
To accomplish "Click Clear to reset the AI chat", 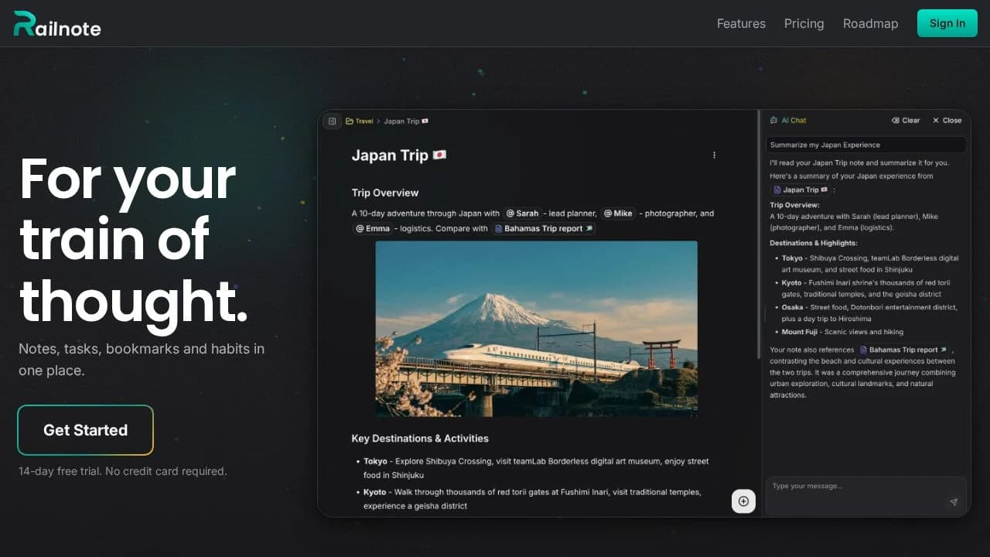I will point(906,120).
